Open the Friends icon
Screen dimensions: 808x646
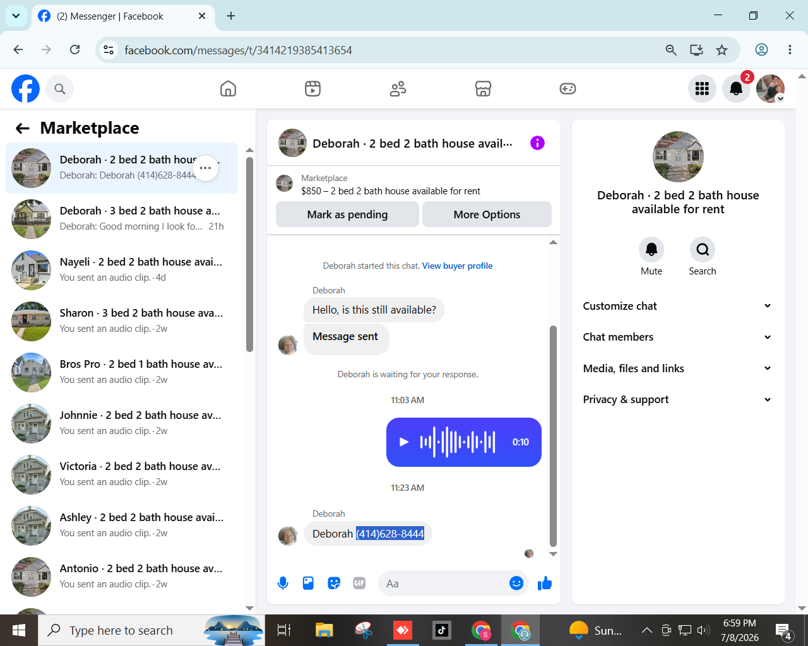point(398,89)
